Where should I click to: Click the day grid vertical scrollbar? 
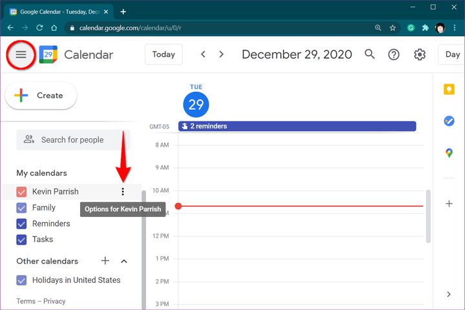tap(428, 216)
